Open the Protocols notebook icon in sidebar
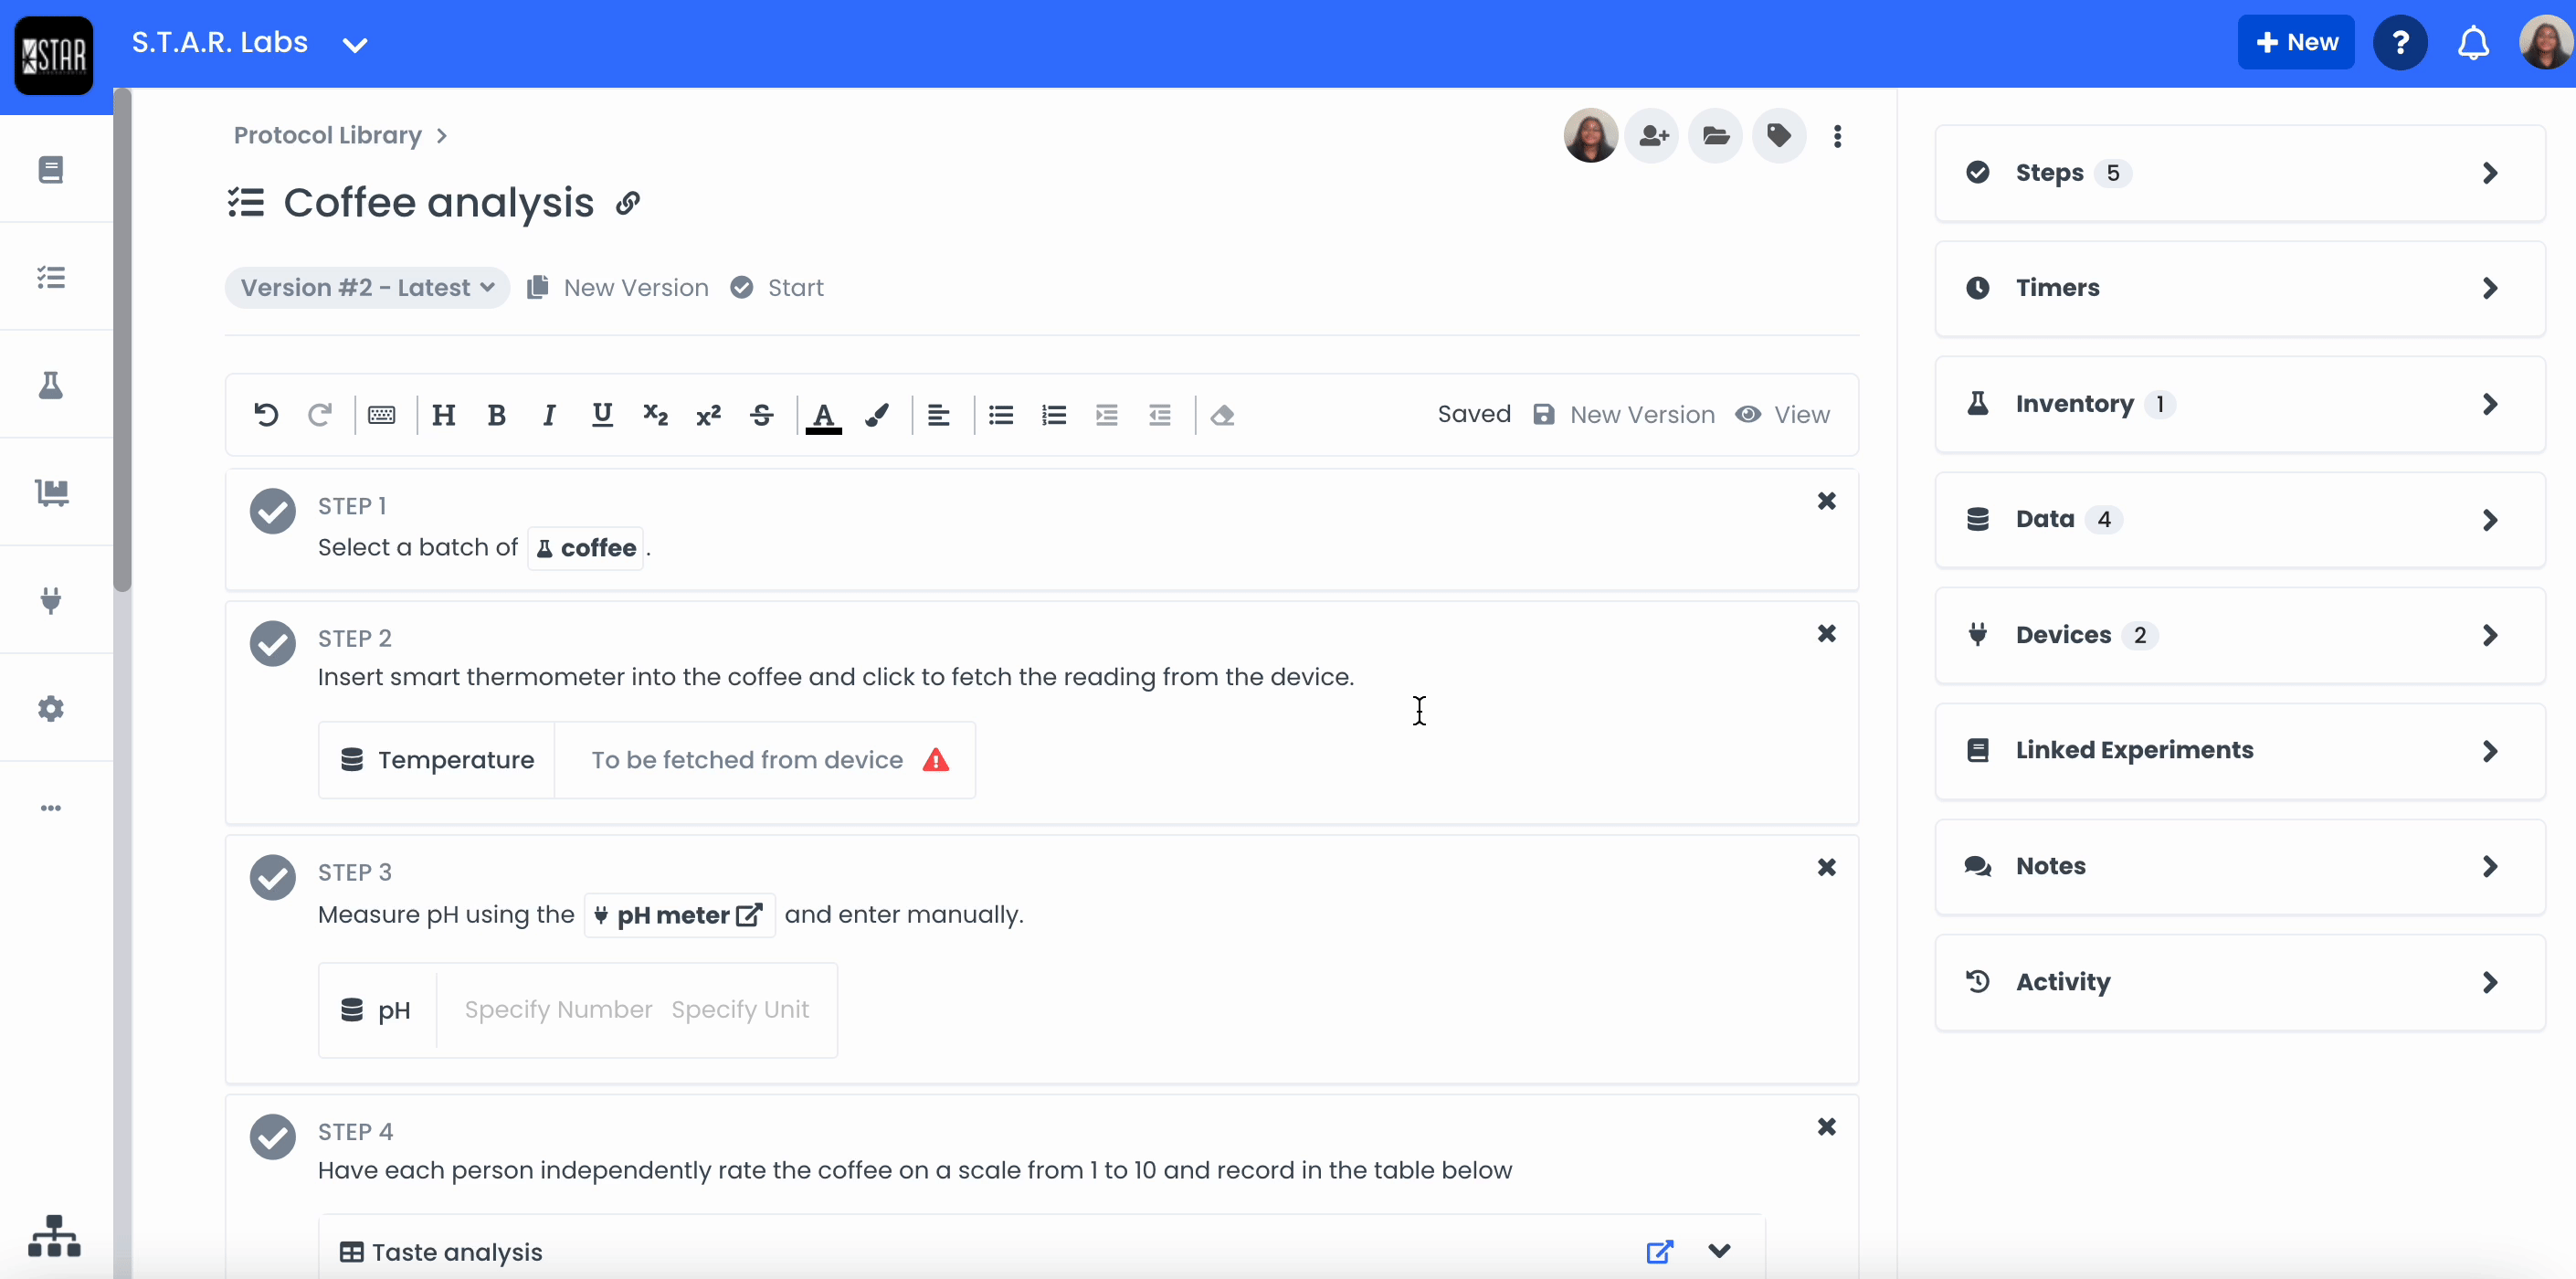The width and height of the screenshot is (2576, 1279). point(51,170)
